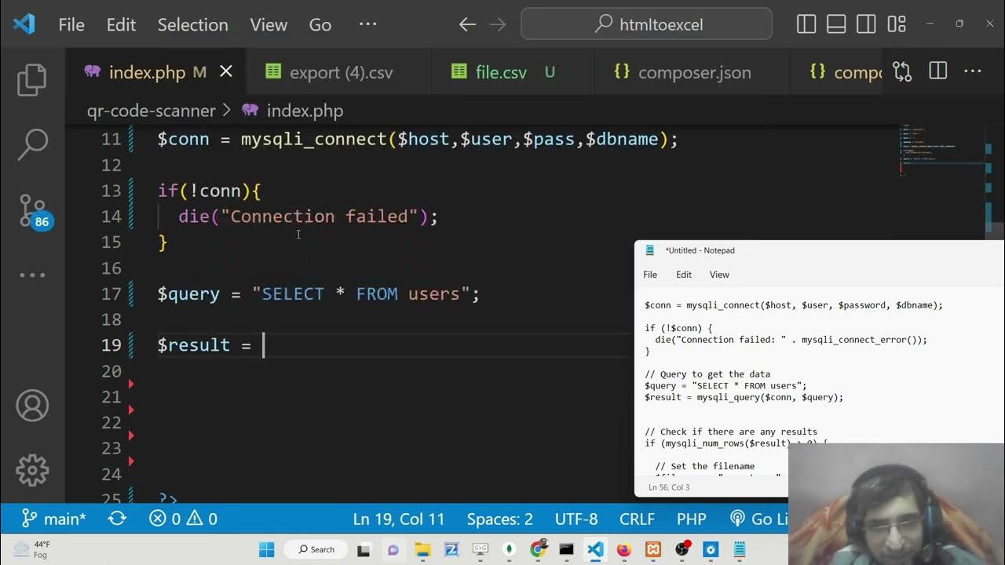Image resolution: width=1005 pixels, height=565 pixels.
Task: Open the Manage settings gear
Action: [32, 470]
